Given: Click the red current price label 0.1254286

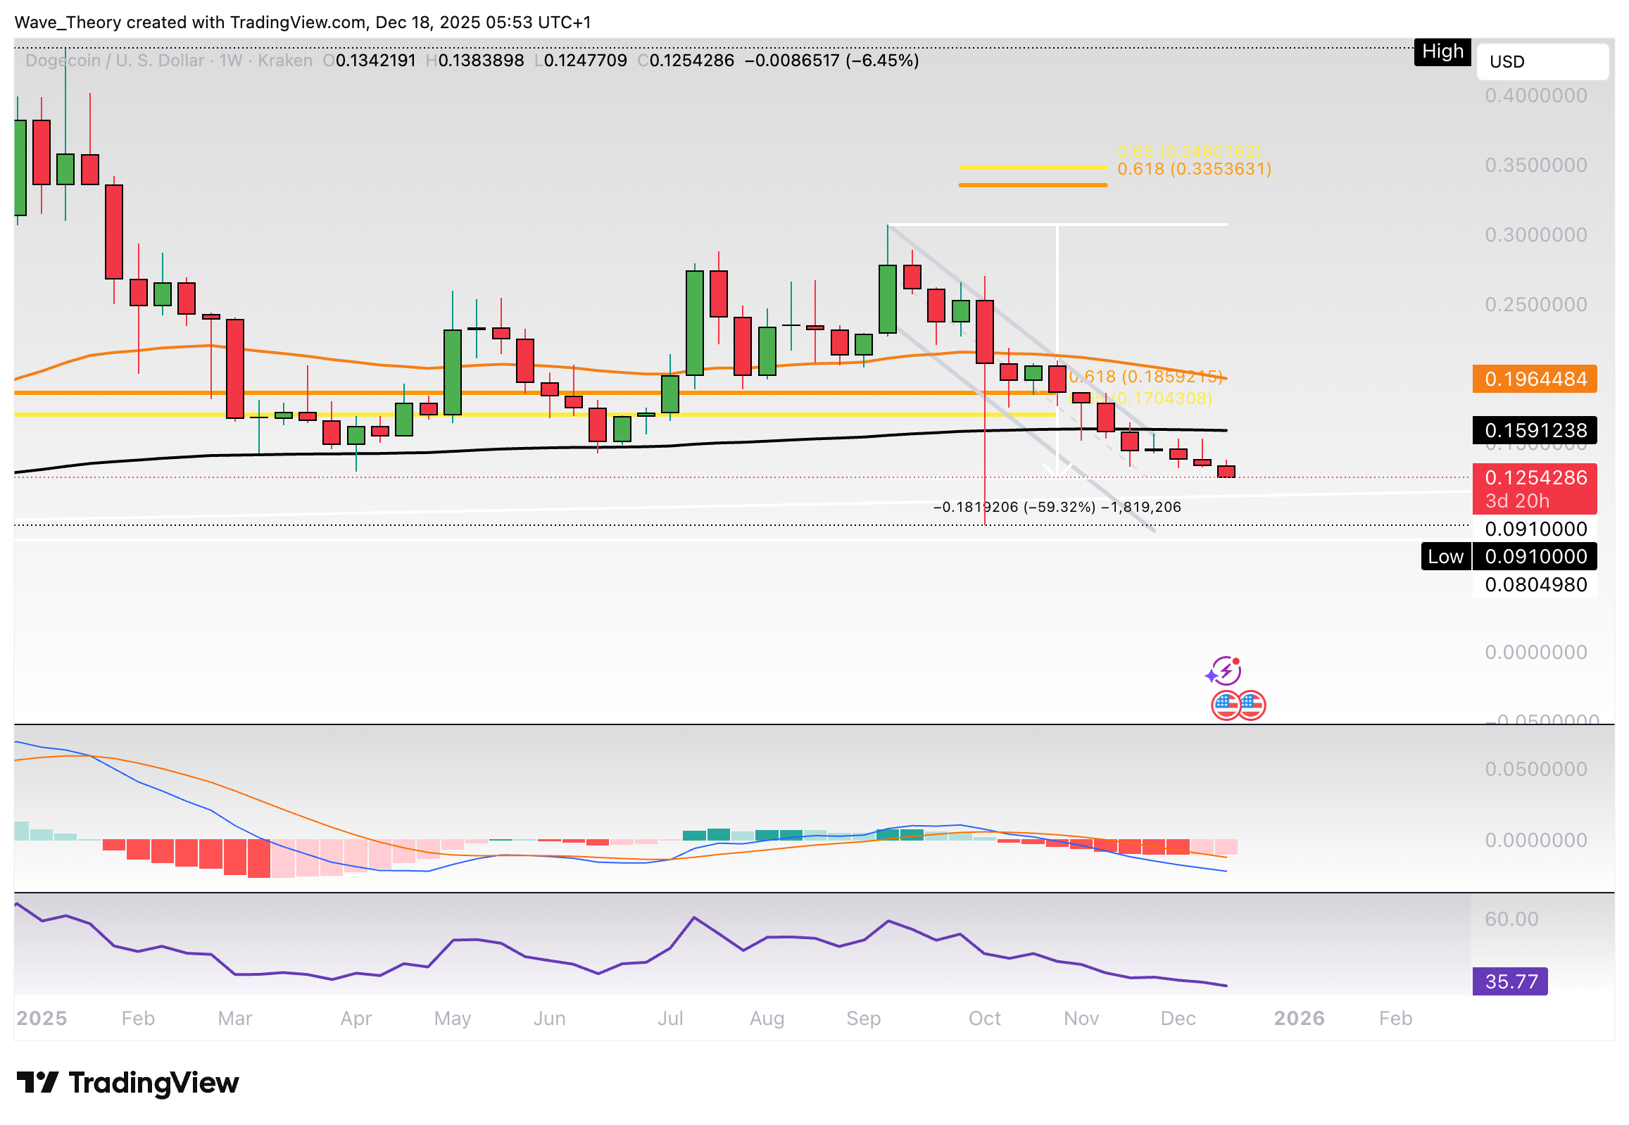Looking at the screenshot, I should point(1535,478).
